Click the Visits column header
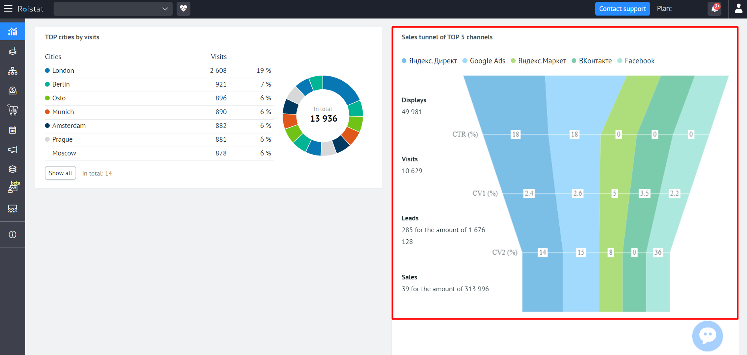Image resolution: width=747 pixels, height=355 pixels. [219, 57]
